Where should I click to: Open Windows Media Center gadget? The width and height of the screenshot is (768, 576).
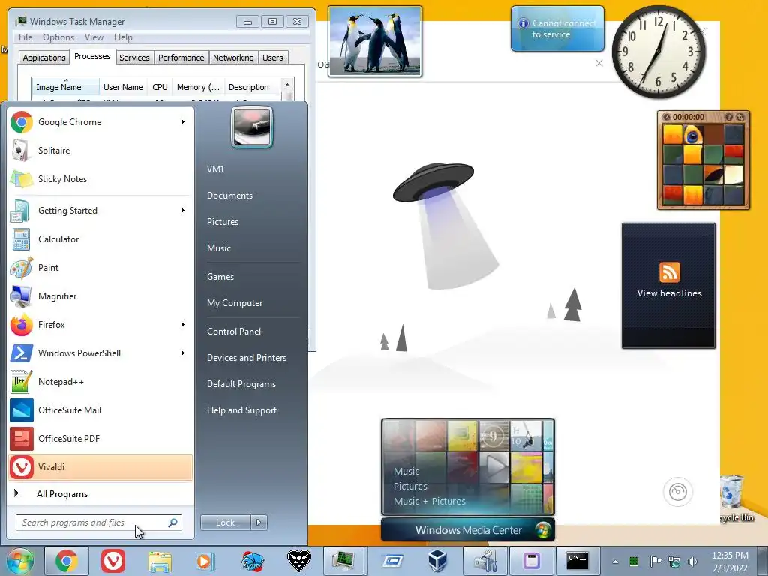pos(468,479)
